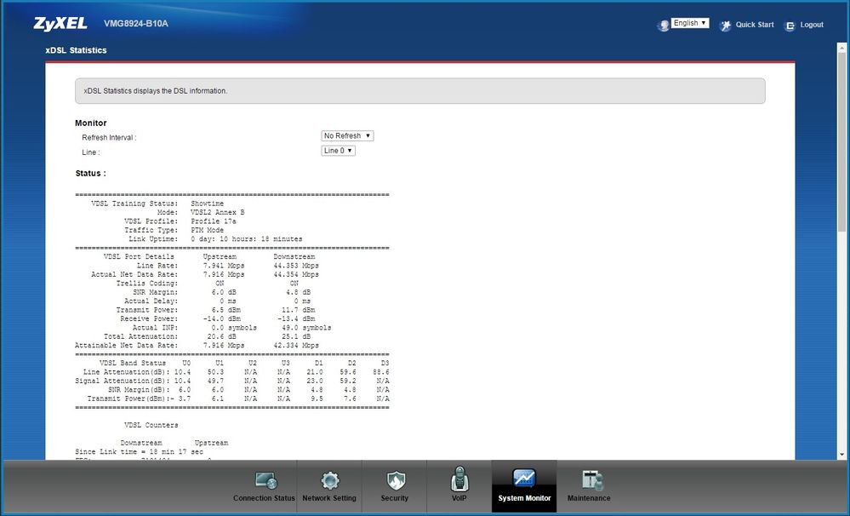The image size is (850, 516).
Task: Click the 'PTM Mode' traffic type value
Action: pos(207,230)
